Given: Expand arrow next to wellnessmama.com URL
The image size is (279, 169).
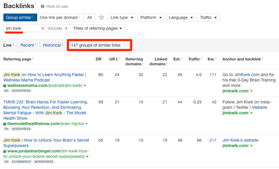Looking at the screenshot, I should pyautogui.click(x=85, y=86).
